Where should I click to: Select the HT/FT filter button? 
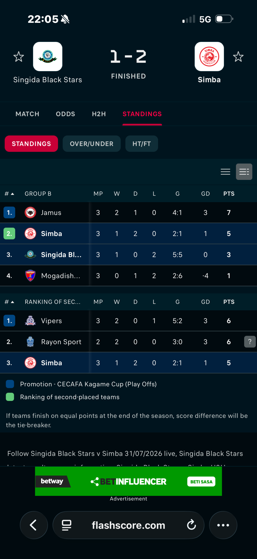click(142, 144)
